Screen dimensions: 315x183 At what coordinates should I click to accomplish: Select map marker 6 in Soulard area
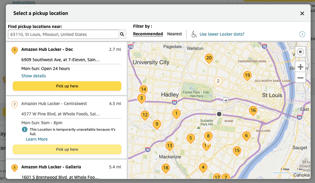pos(246,135)
